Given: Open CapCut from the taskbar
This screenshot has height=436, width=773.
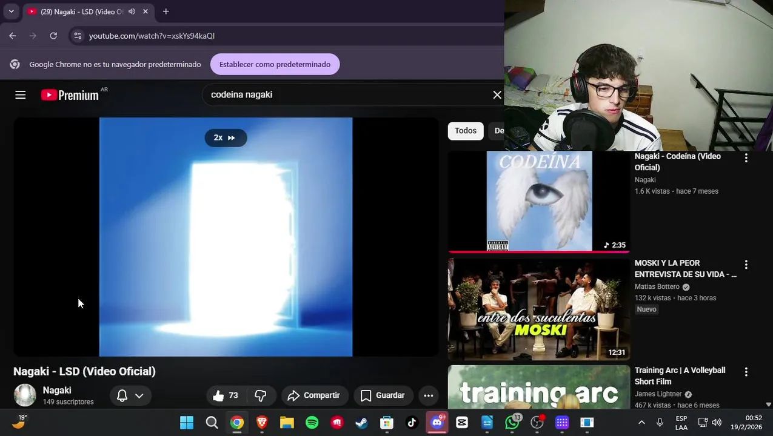Looking at the screenshot, I should pyautogui.click(x=462, y=423).
